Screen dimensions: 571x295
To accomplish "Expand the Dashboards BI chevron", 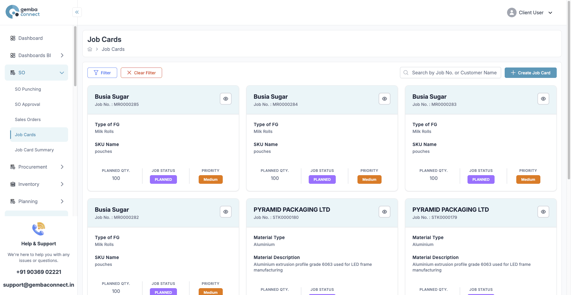I will 62,55.
